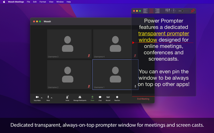Adjust the prompter speed slider
The width and height of the screenshot is (214, 133).
[184, 11]
